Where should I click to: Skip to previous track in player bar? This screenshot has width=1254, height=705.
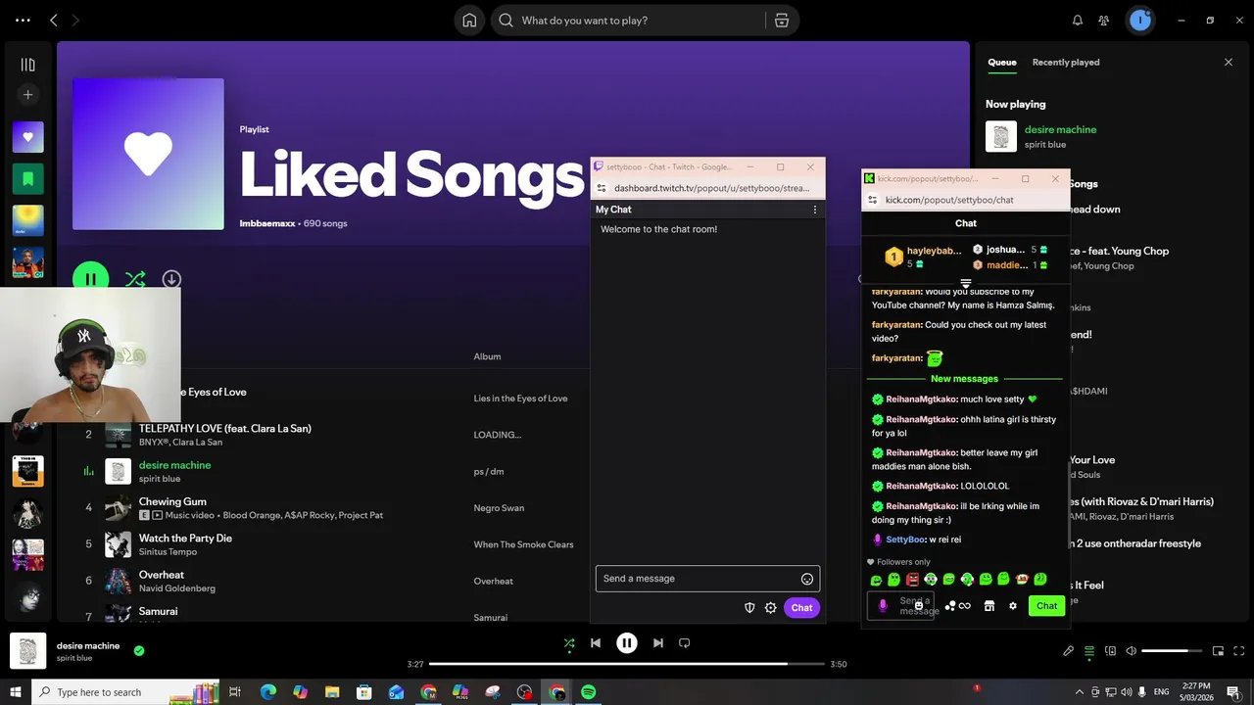click(x=596, y=643)
